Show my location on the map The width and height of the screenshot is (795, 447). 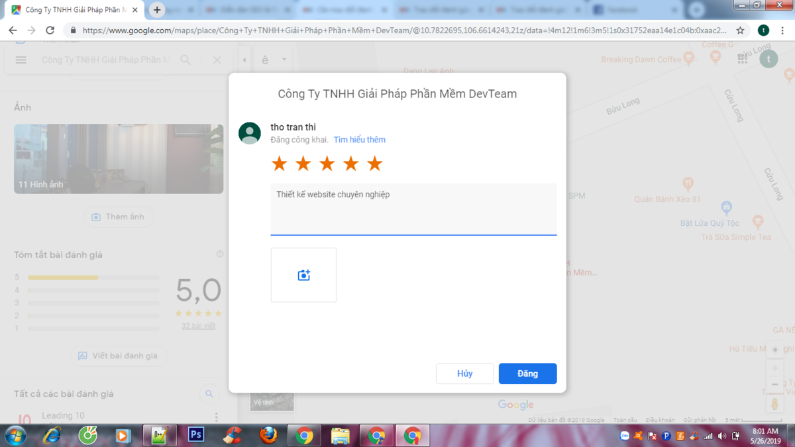(775, 350)
